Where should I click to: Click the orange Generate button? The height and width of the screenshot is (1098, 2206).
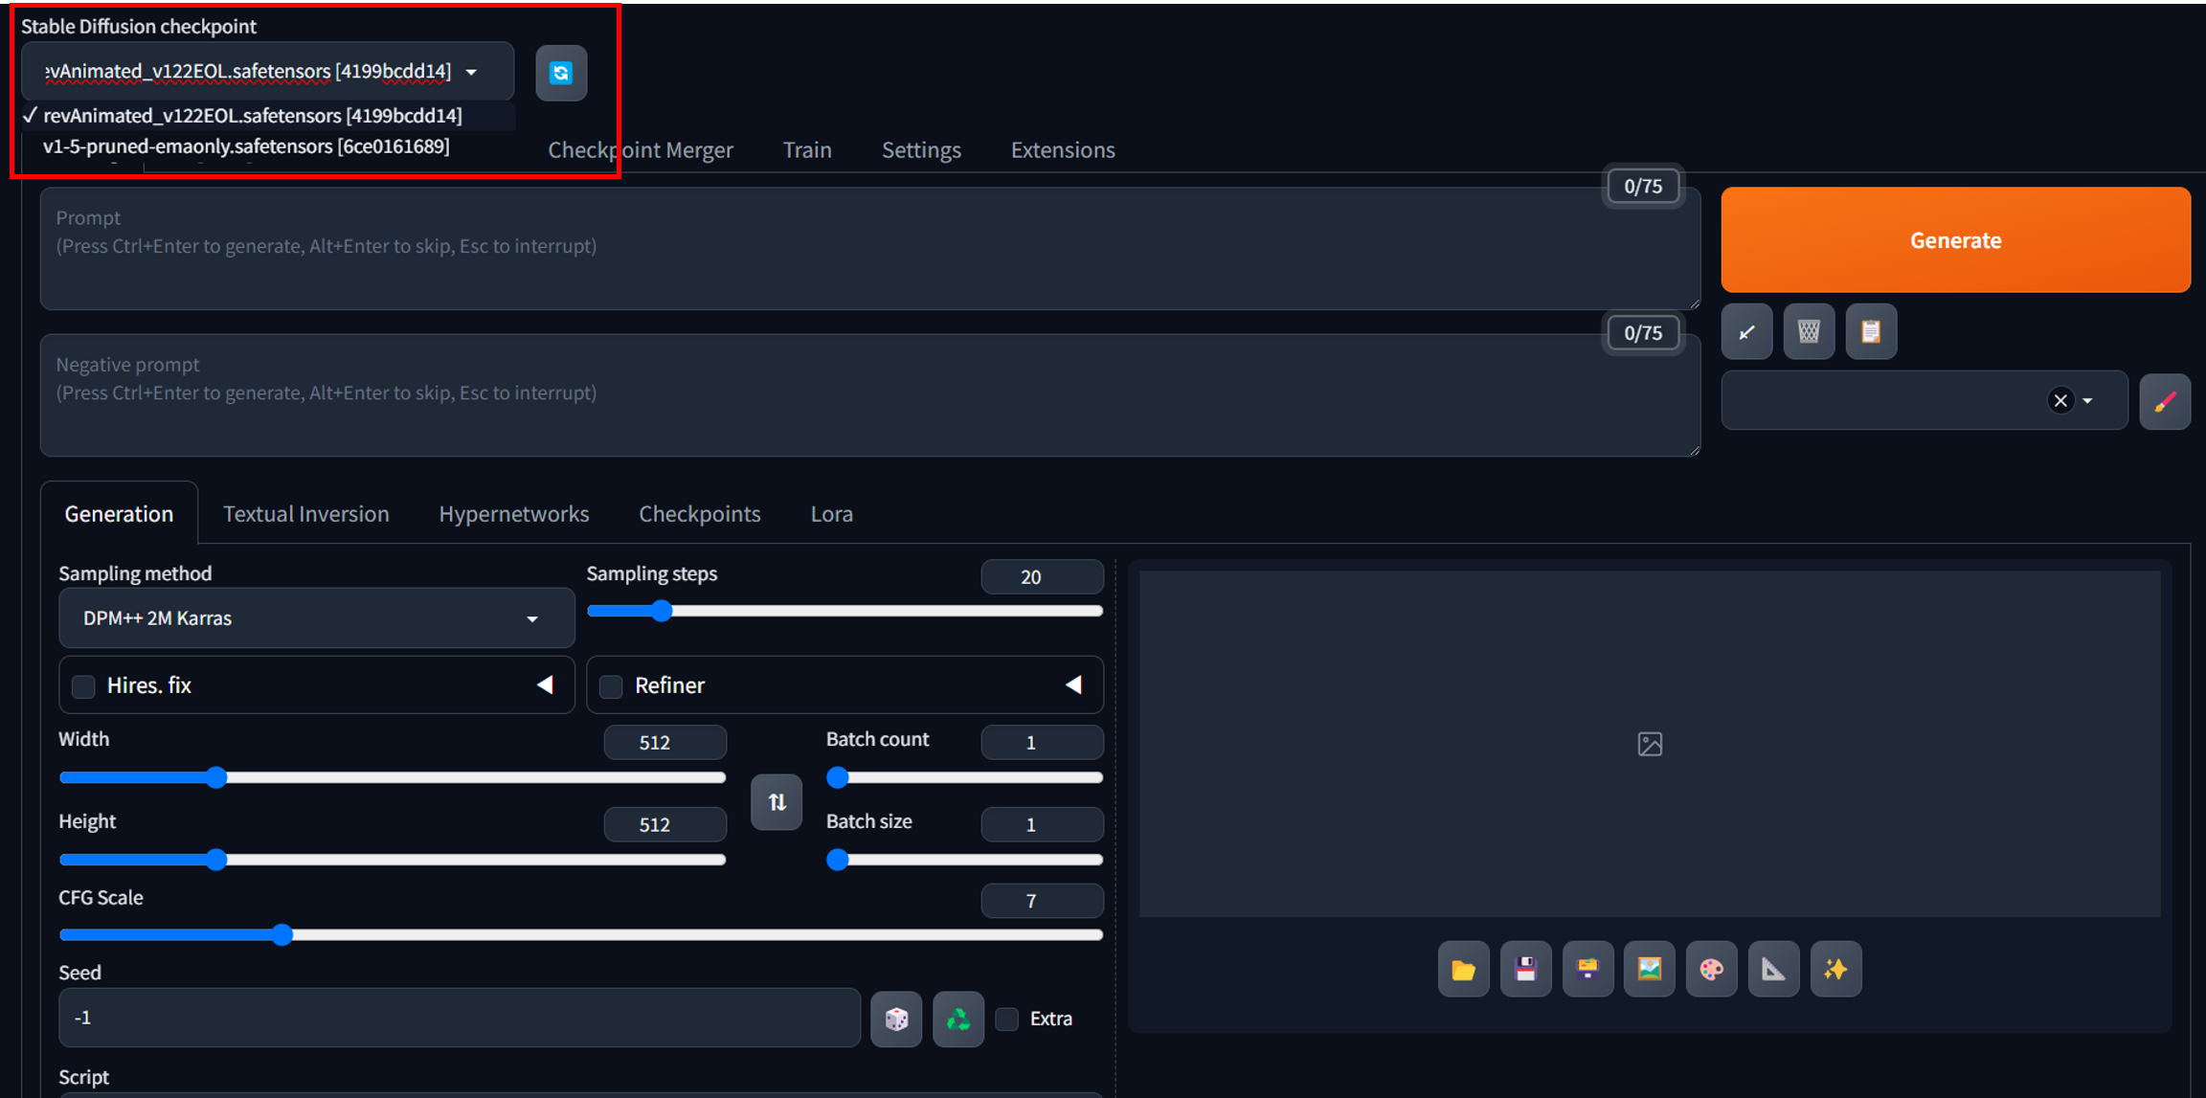(1955, 240)
